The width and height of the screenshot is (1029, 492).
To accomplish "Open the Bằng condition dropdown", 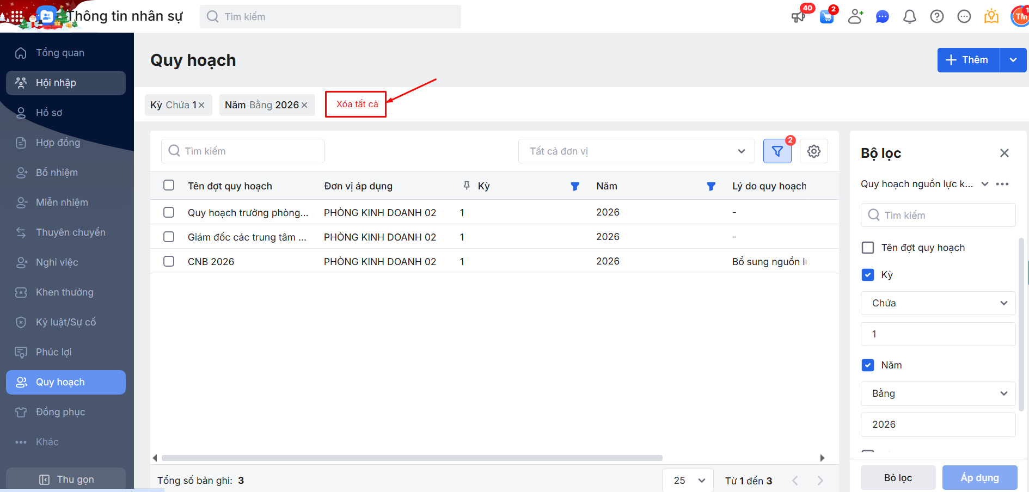I will (938, 393).
